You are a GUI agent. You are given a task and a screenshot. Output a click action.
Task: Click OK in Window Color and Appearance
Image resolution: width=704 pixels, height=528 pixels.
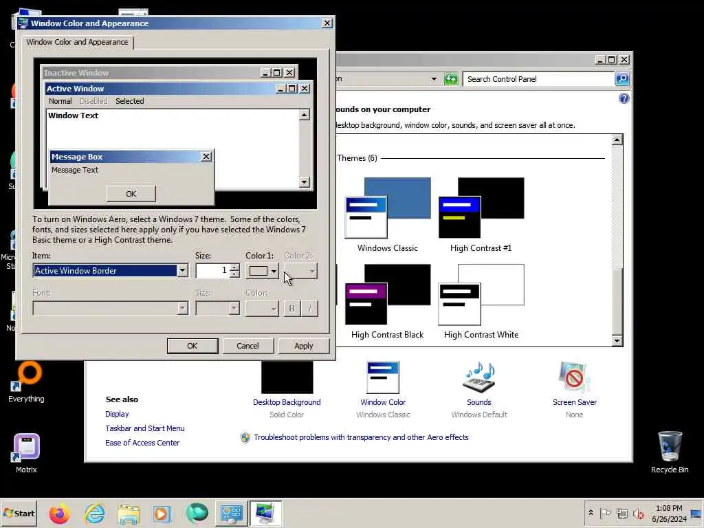tap(192, 346)
